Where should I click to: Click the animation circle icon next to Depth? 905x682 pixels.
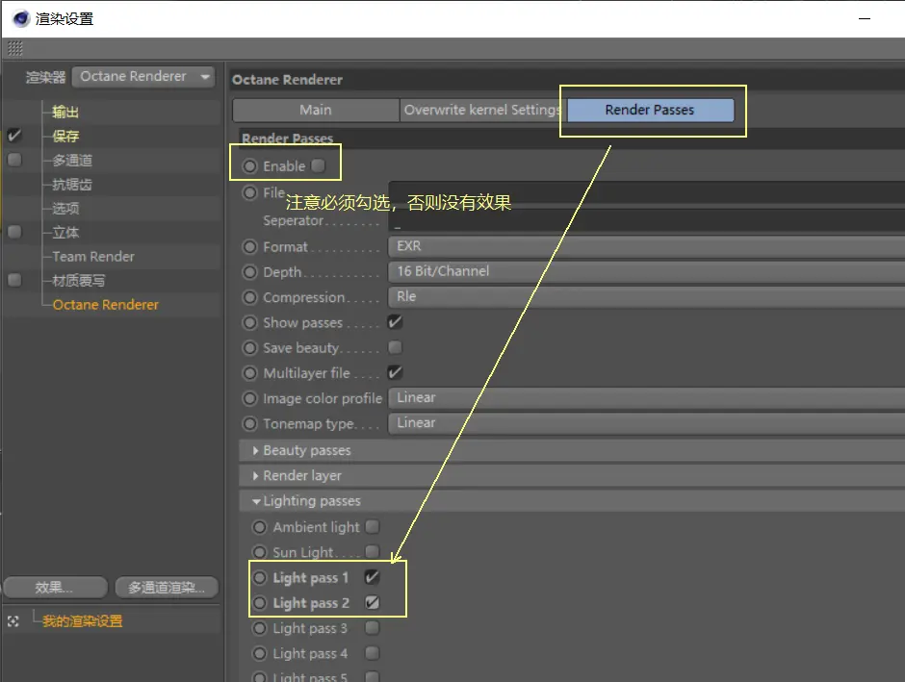point(249,272)
